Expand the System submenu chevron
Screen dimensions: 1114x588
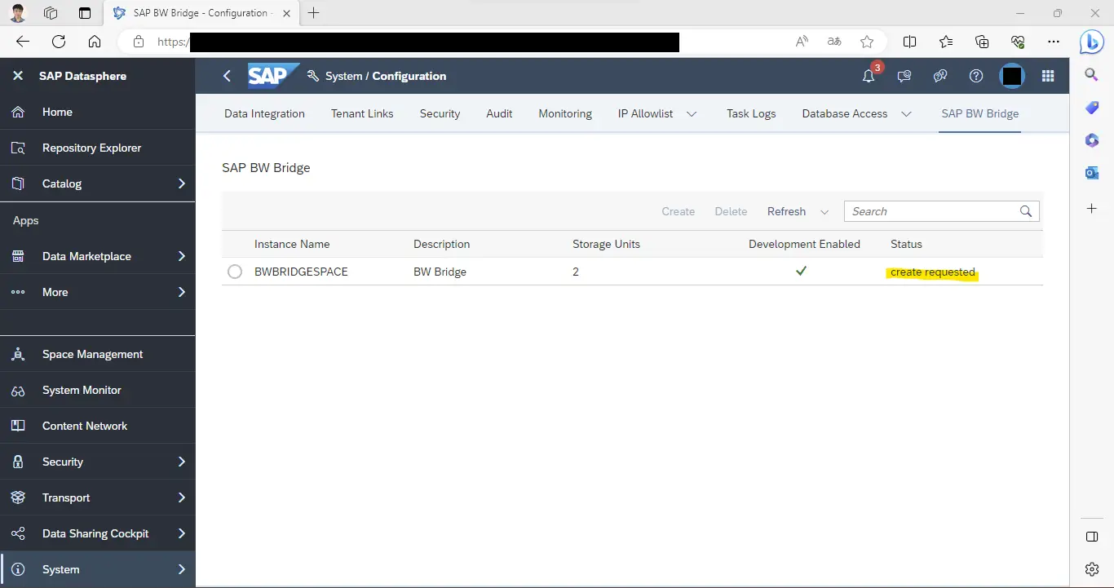[182, 569]
